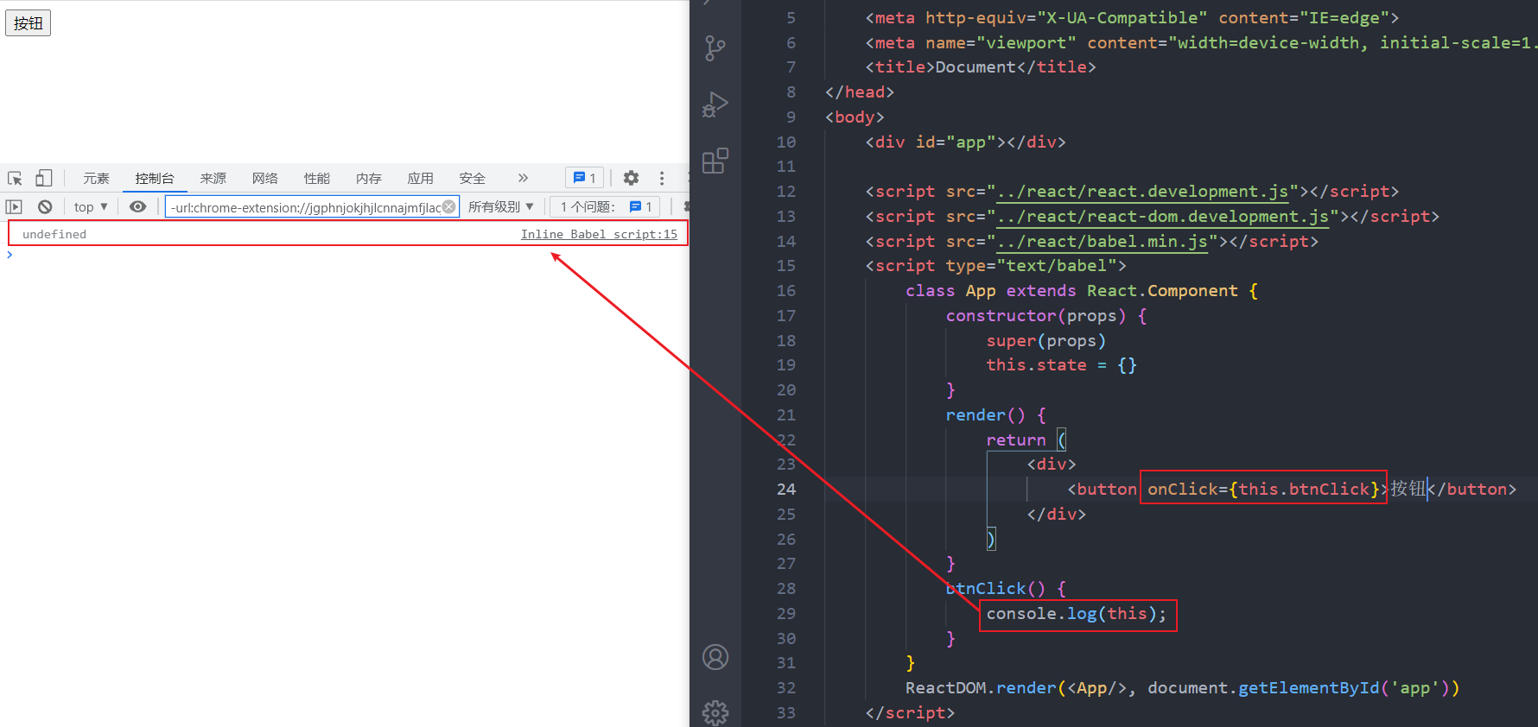Open the 内存 tab

(368, 179)
